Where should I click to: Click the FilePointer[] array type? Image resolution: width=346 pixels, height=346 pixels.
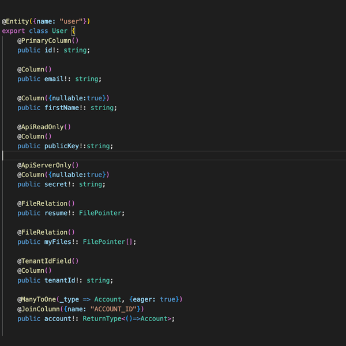[x=109, y=242]
